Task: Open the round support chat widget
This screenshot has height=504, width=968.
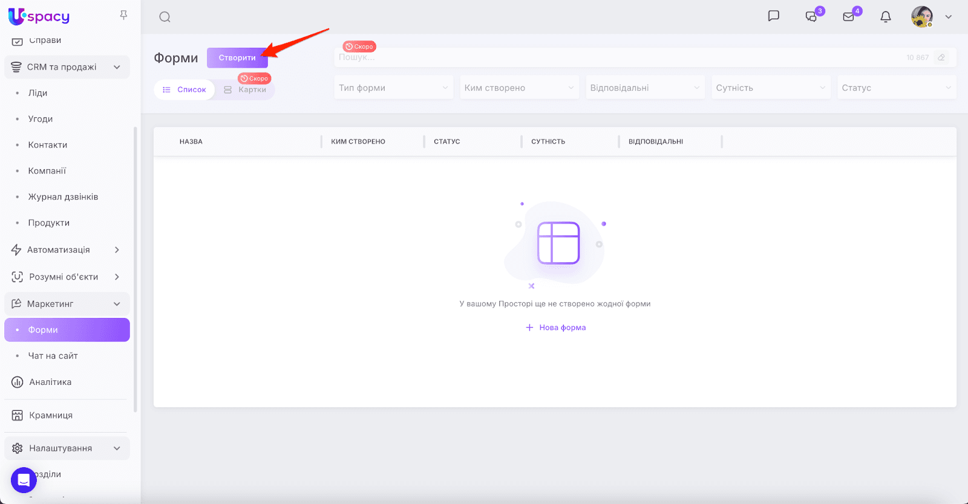Action: coord(24,480)
